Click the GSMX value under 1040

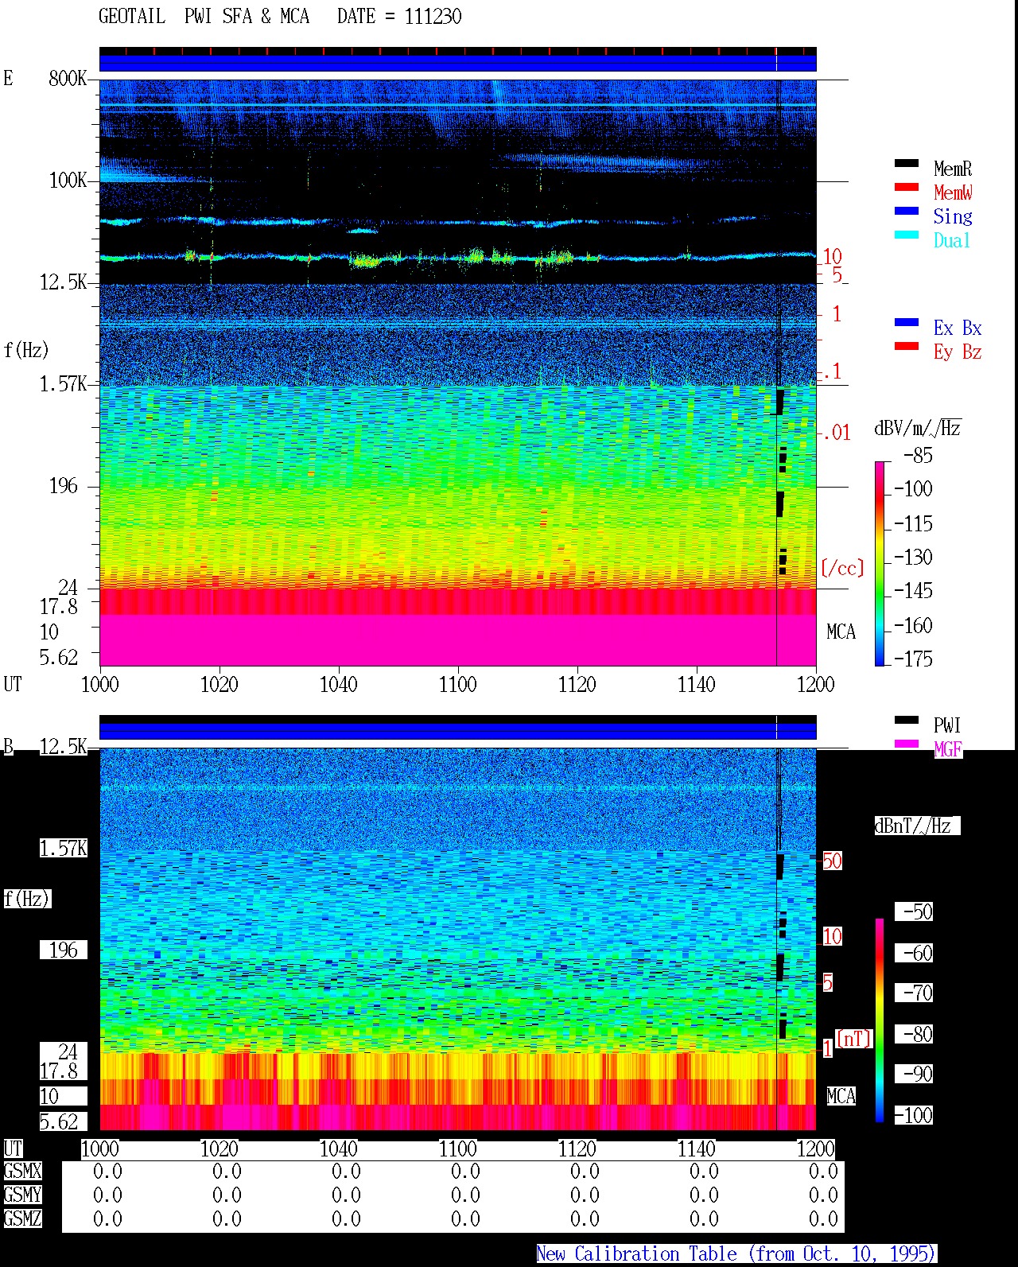(x=346, y=1171)
